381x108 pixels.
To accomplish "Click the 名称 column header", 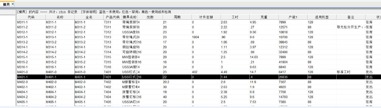I will pos(60,17).
